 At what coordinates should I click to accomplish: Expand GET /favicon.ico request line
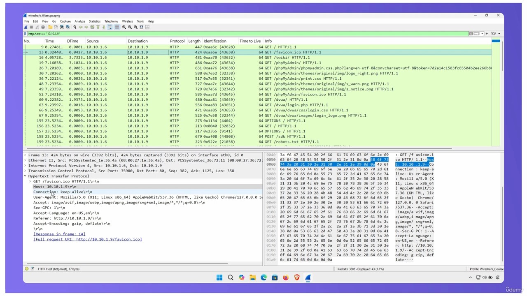pos(30,181)
